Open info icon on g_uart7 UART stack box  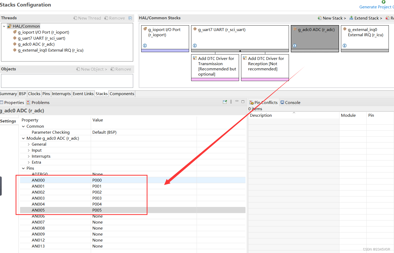point(195,46)
